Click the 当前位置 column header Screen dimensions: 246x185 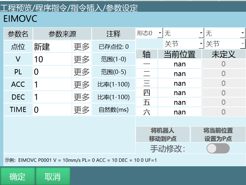coord(180,54)
